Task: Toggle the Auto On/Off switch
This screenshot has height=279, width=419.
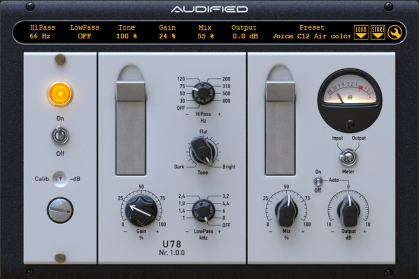Action: pyautogui.click(x=318, y=181)
